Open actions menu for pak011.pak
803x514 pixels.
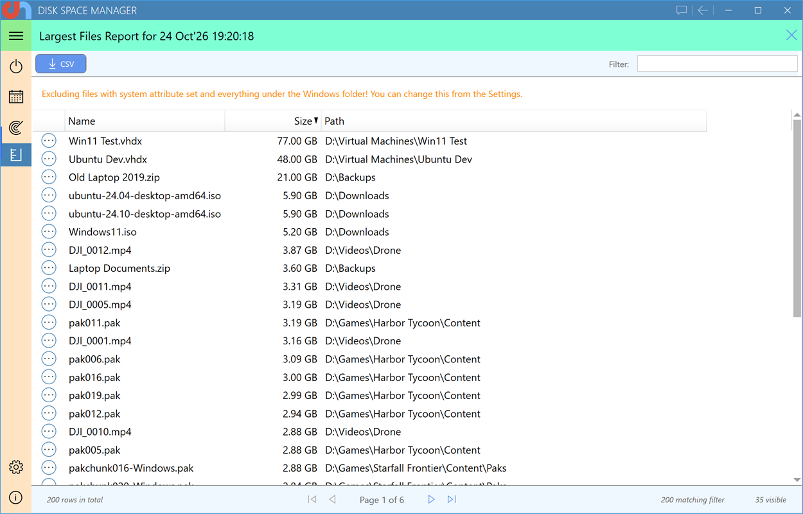click(x=49, y=323)
